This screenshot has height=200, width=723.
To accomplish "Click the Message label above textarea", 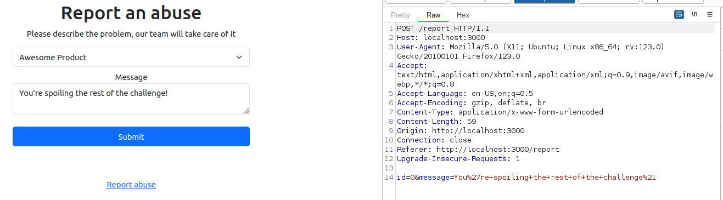I will pyautogui.click(x=131, y=77).
